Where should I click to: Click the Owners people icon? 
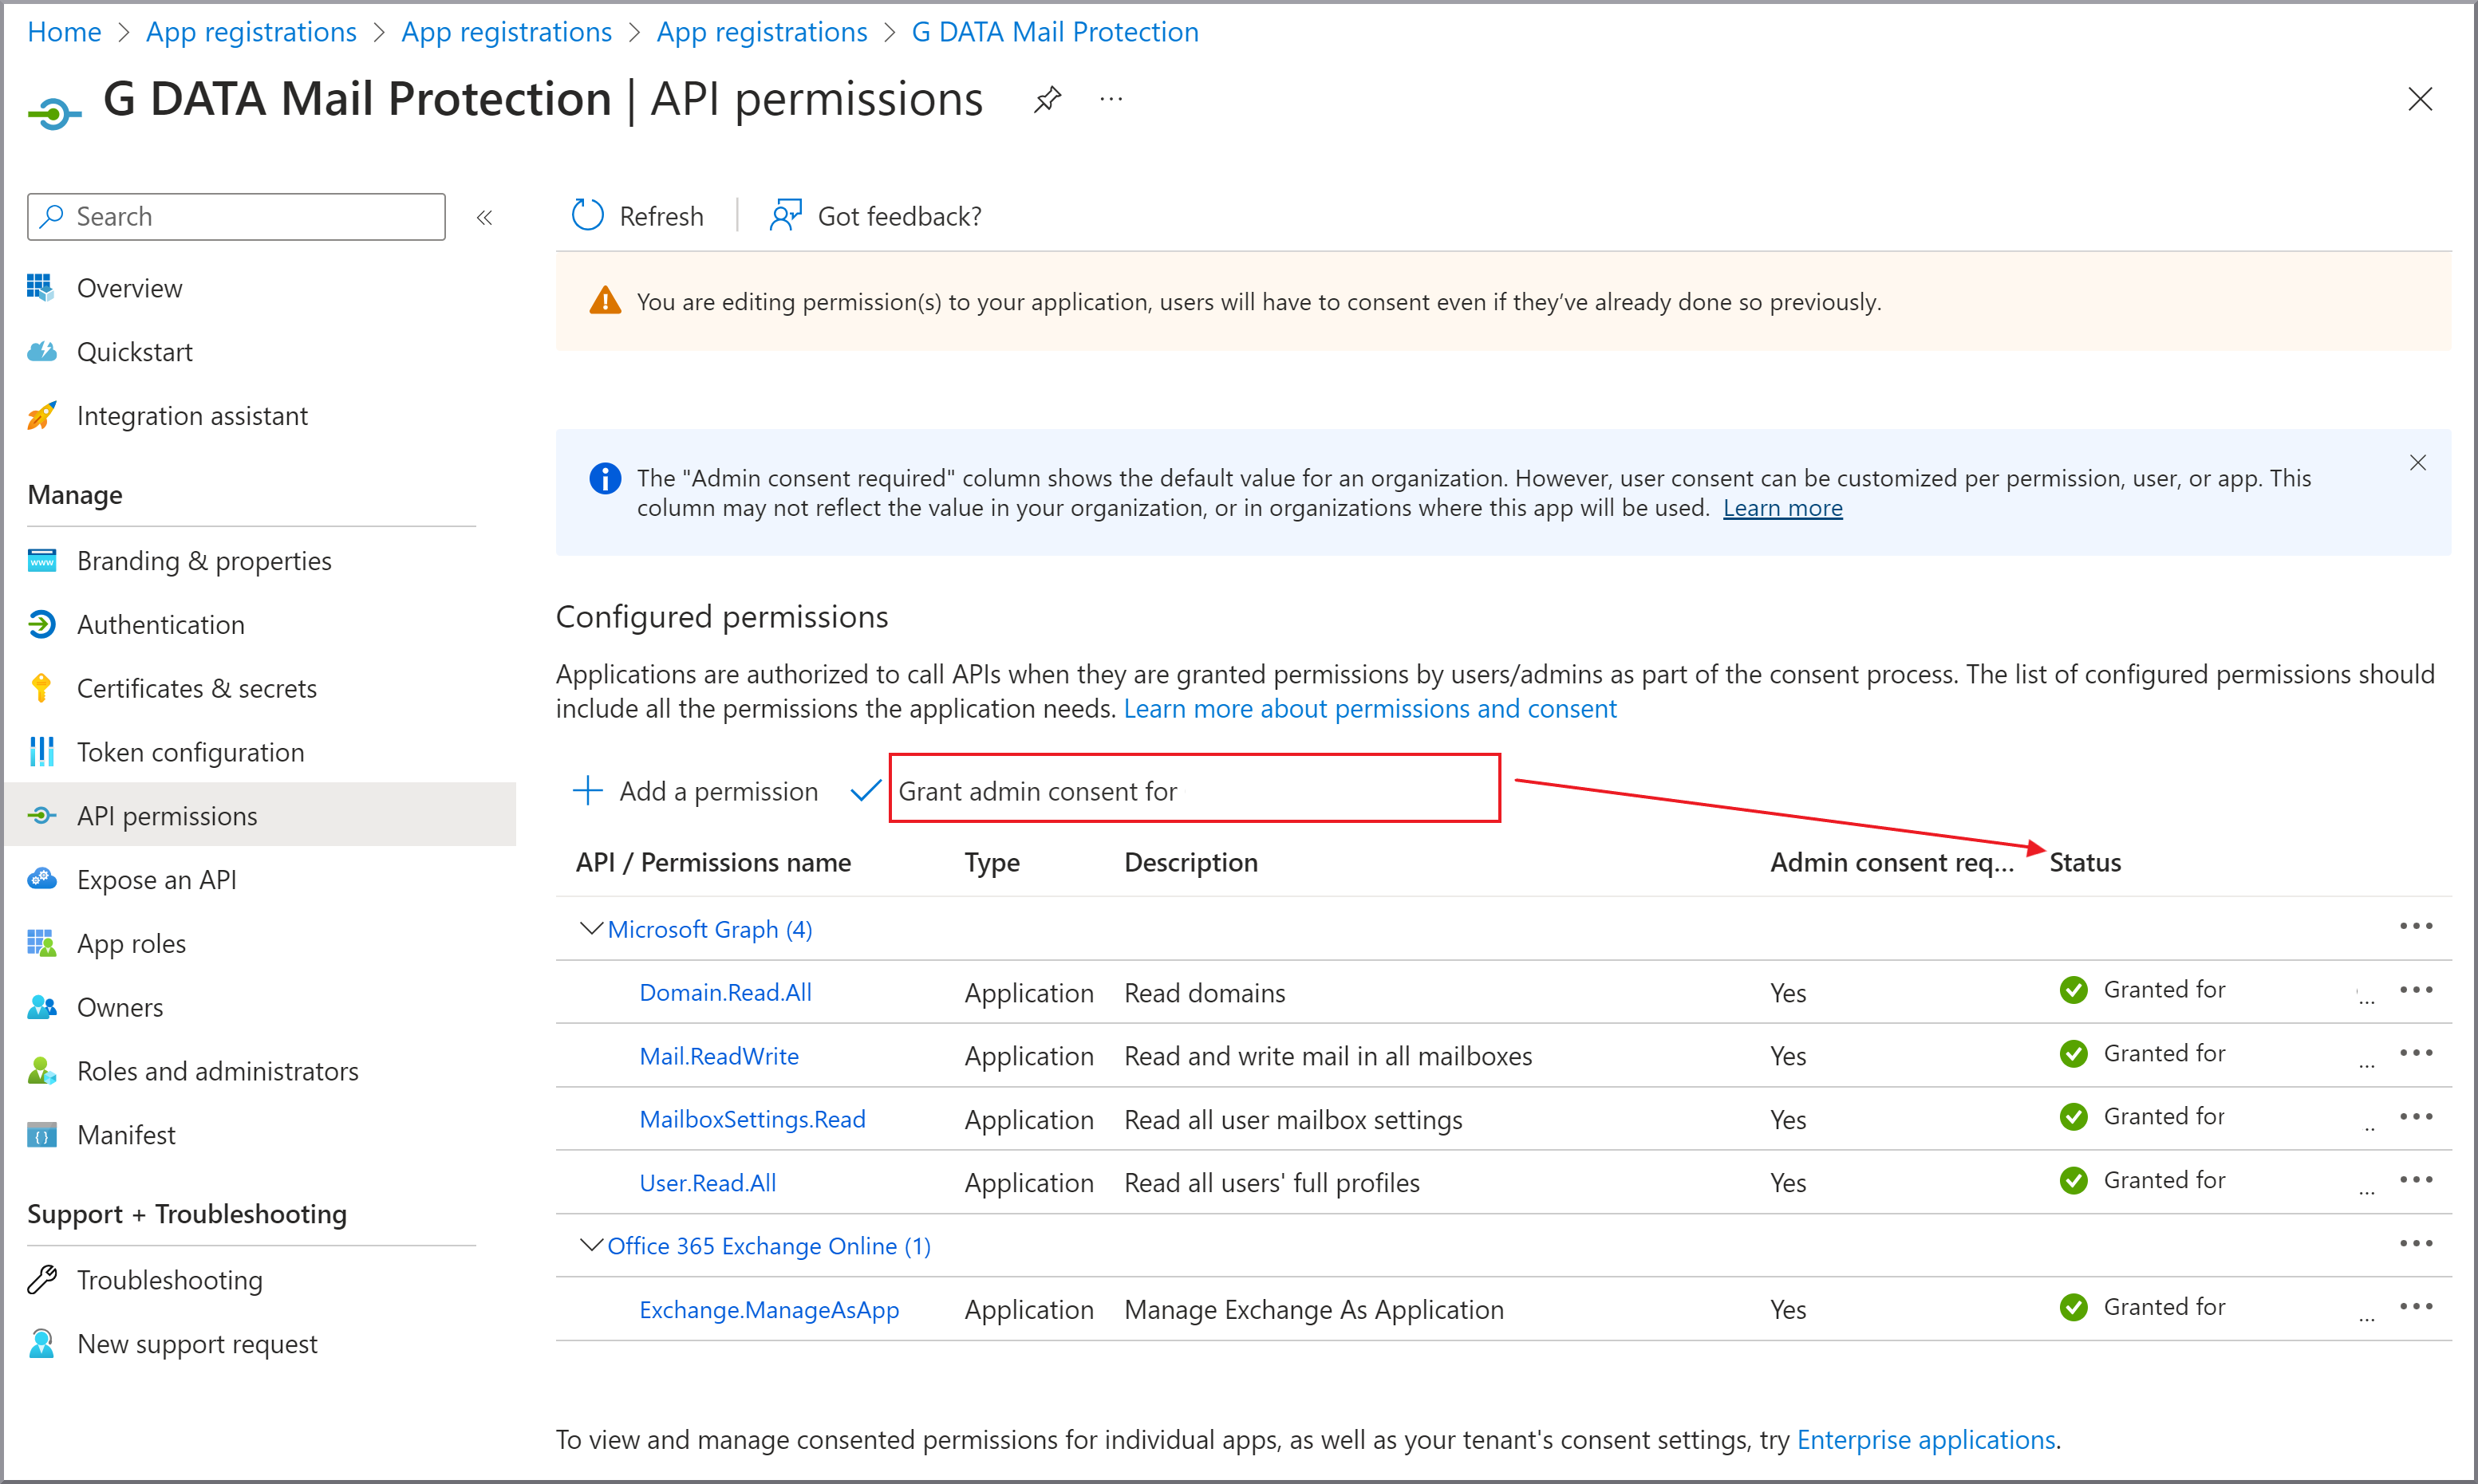tap(41, 1008)
